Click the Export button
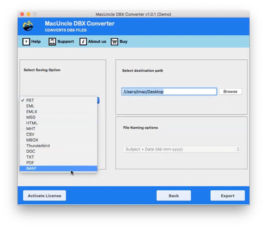This screenshot has height=228, width=265. click(x=227, y=195)
